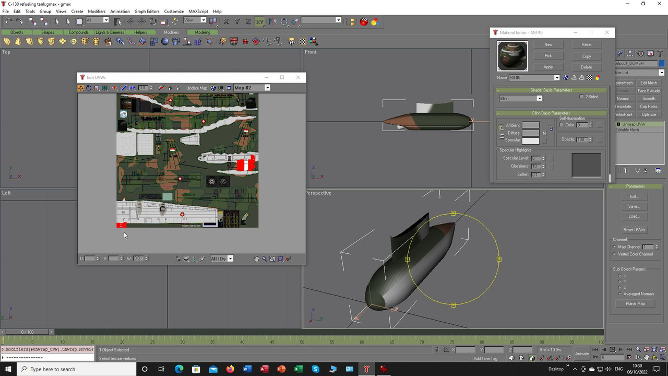Click the gmax icon in Windows taskbar
This screenshot has height=376, width=668.
click(366, 369)
